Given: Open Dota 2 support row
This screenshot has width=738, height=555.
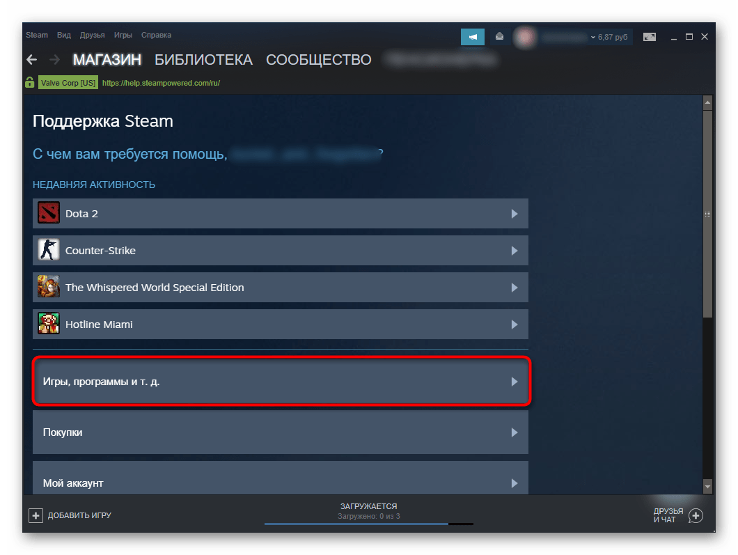Looking at the screenshot, I should coord(281,213).
